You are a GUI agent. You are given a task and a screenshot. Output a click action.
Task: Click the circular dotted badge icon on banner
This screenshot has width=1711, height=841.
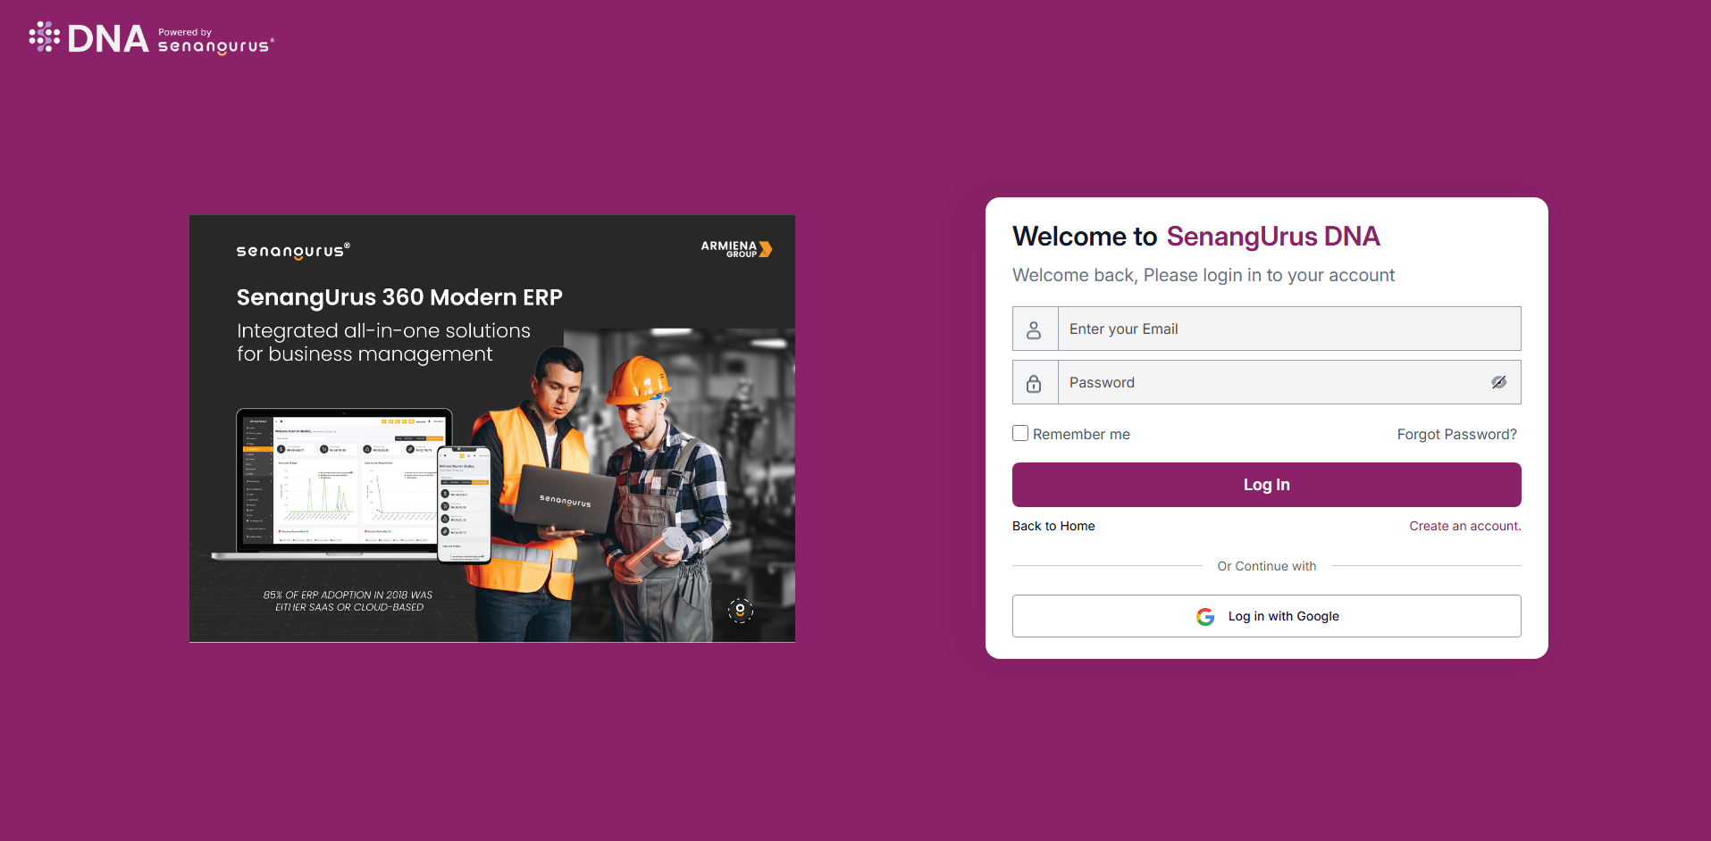(x=740, y=611)
